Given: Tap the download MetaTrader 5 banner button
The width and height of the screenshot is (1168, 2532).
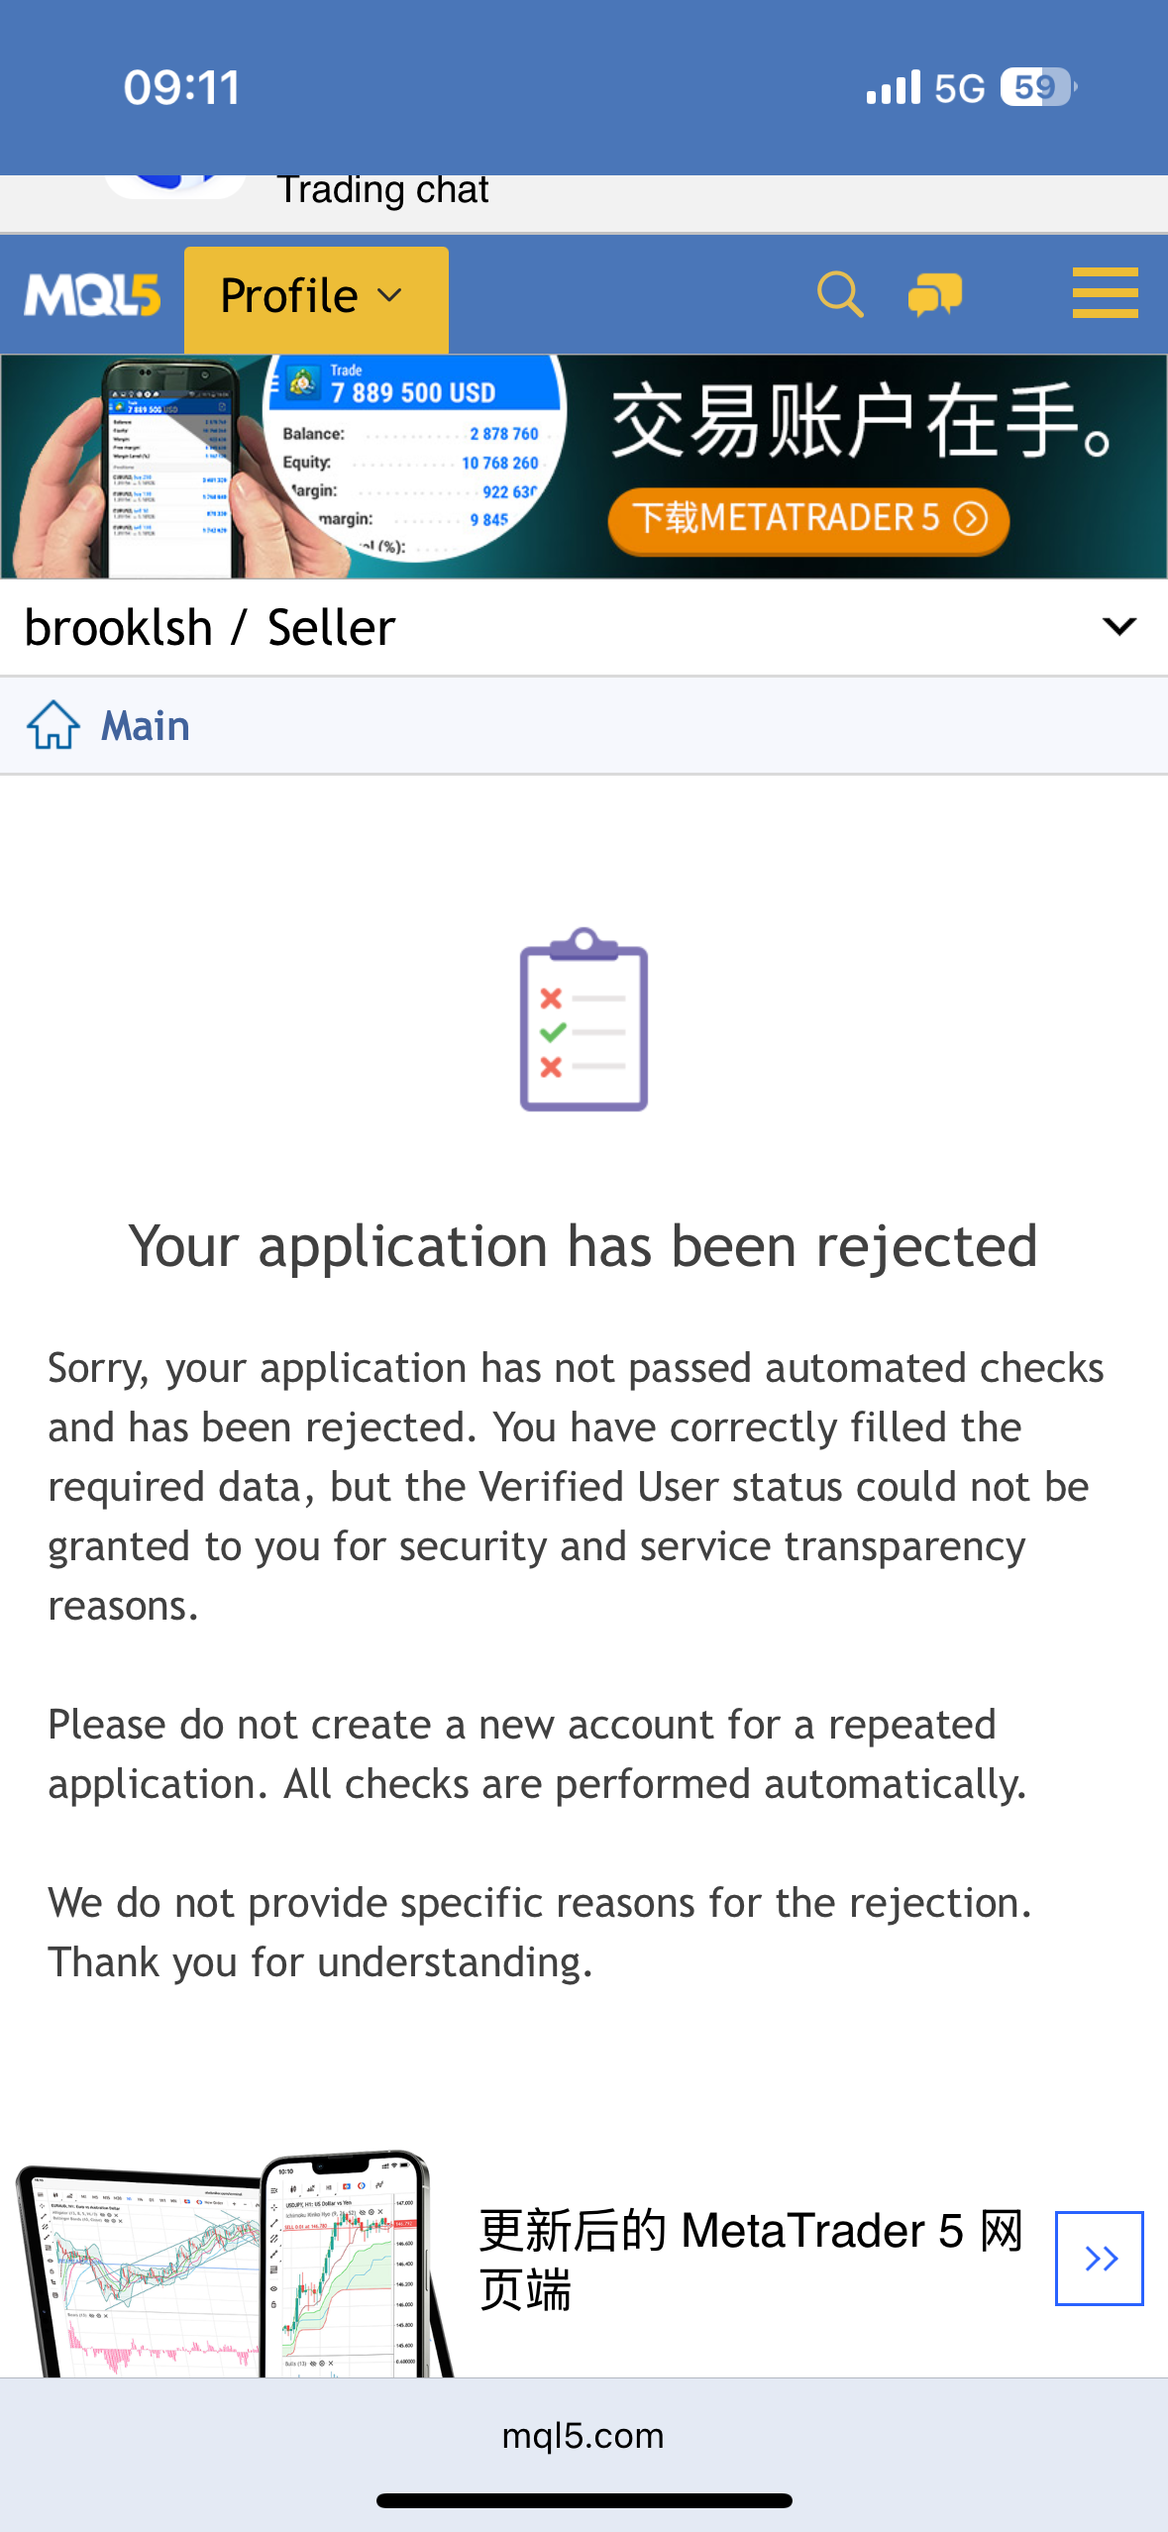Looking at the screenshot, I should (807, 519).
